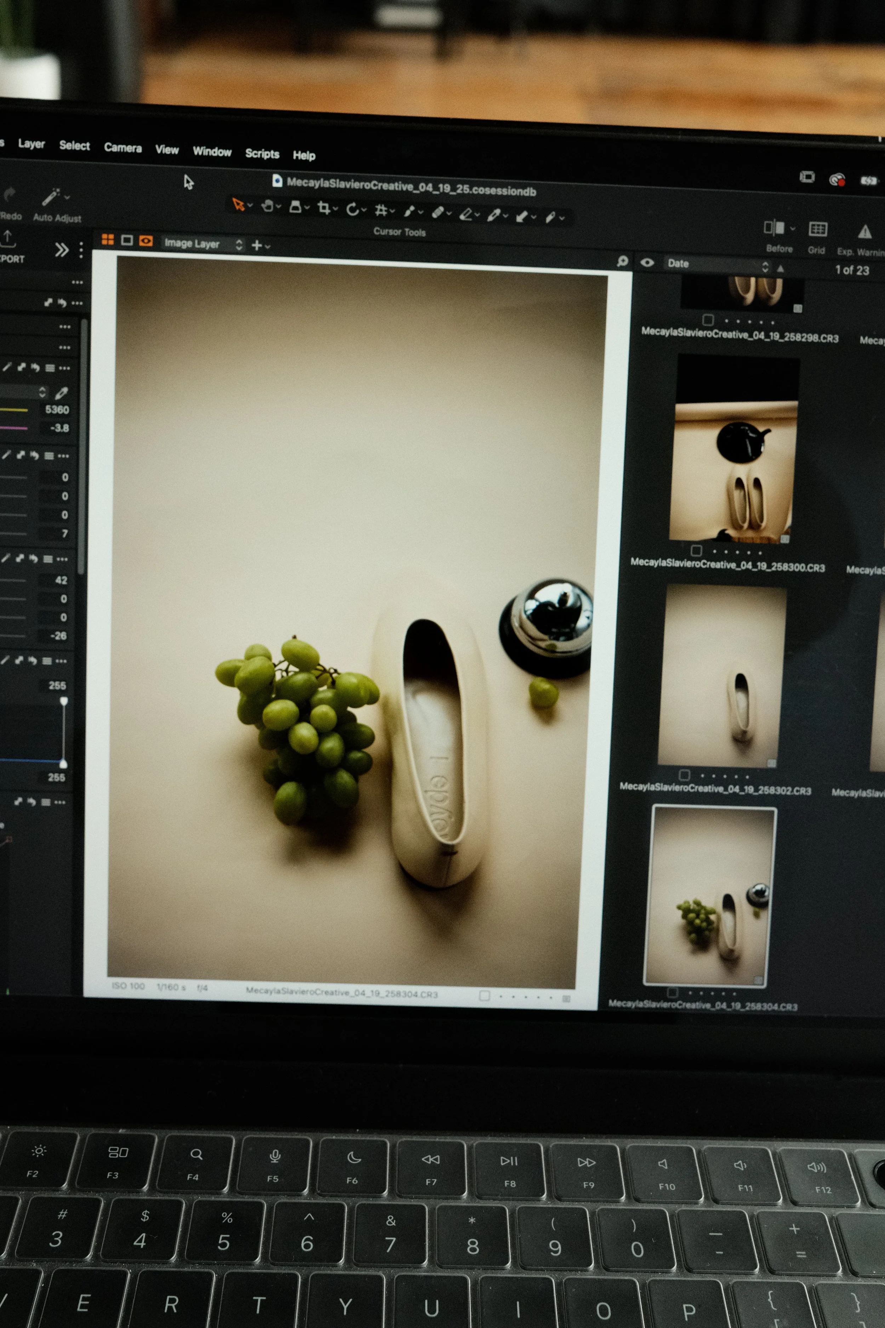Open the Scripts menu
This screenshot has width=885, height=1328.
262,153
